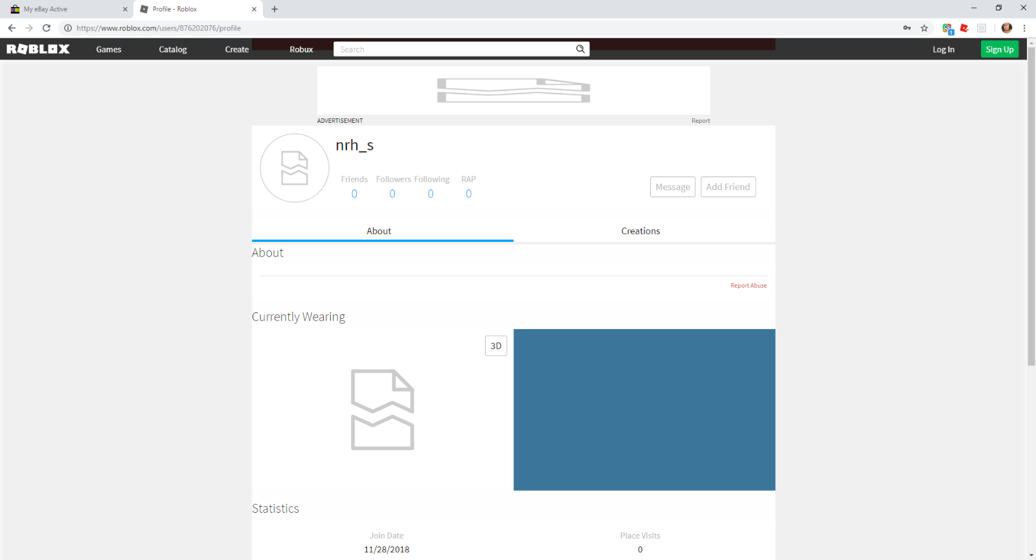Click the Chrome profile avatar
The width and height of the screenshot is (1036, 560).
point(1007,28)
